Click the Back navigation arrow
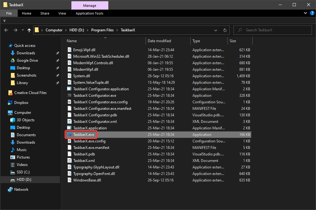 [6, 30]
